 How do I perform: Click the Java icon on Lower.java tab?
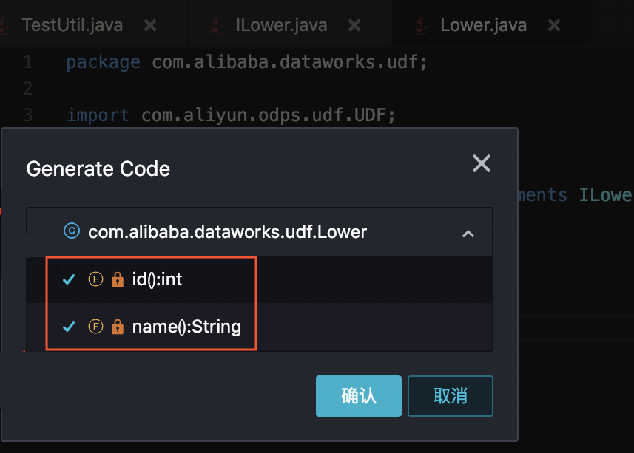420,25
